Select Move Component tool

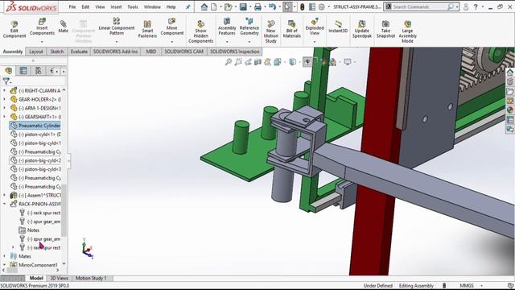[x=171, y=27]
